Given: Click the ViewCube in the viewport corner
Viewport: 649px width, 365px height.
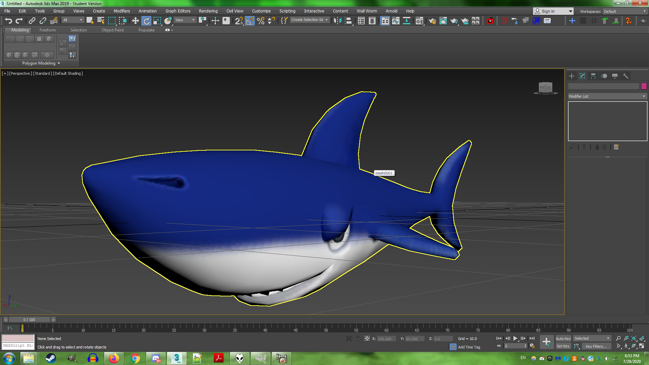Looking at the screenshot, I should (546, 88).
